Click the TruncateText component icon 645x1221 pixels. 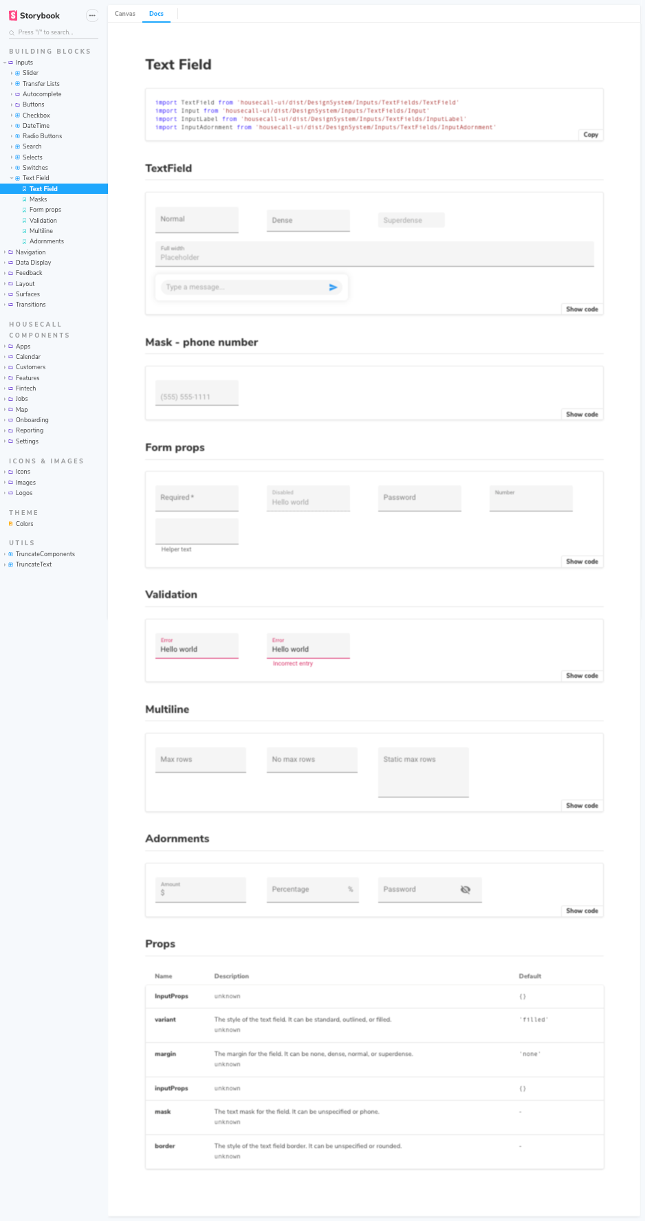(x=10, y=564)
